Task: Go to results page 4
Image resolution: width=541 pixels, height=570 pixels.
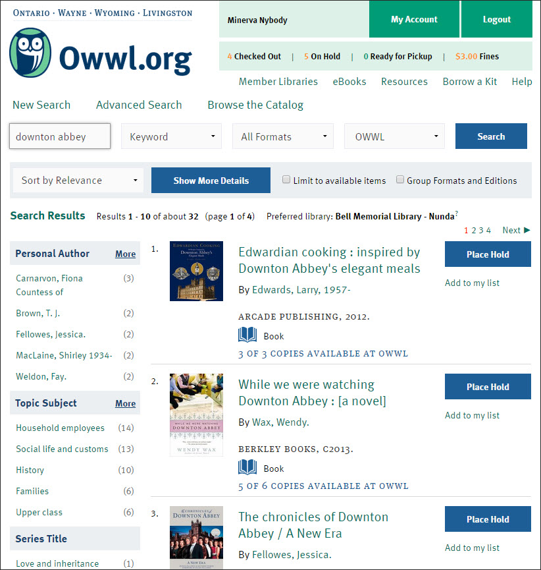Action: tap(488, 230)
